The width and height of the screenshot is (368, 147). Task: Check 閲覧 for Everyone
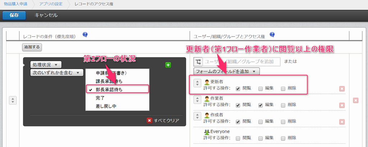pyautogui.click(x=238, y=138)
